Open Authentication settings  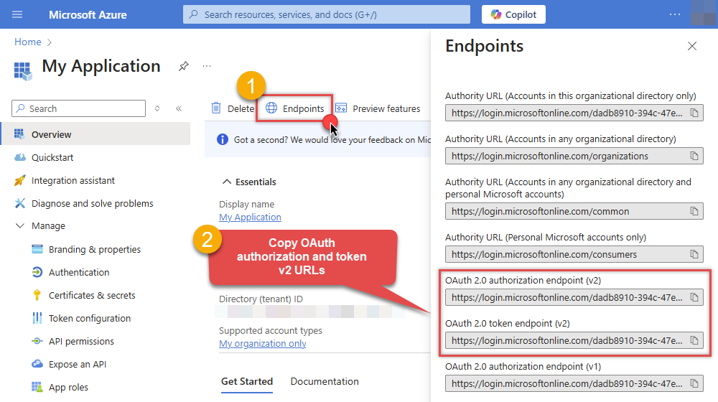click(x=79, y=272)
